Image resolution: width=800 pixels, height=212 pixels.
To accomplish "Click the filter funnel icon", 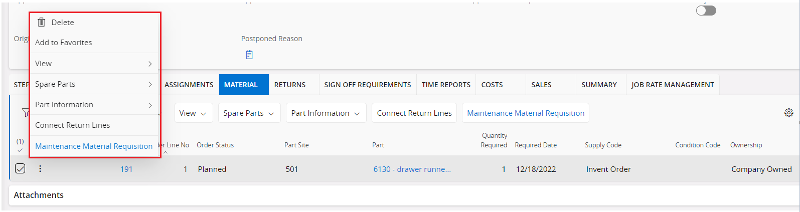I will click(x=25, y=113).
